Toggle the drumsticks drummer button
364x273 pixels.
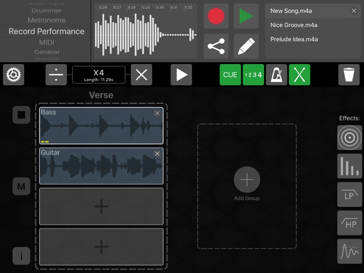(x=299, y=75)
